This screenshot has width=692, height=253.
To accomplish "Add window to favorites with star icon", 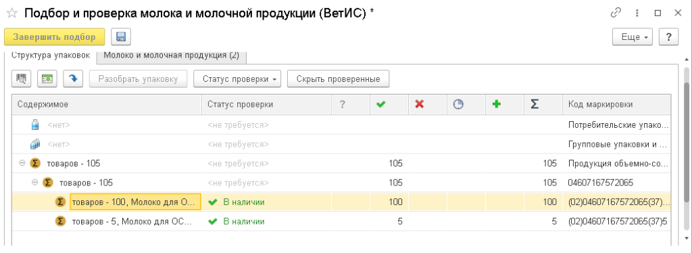I will [x=11, y=14].
